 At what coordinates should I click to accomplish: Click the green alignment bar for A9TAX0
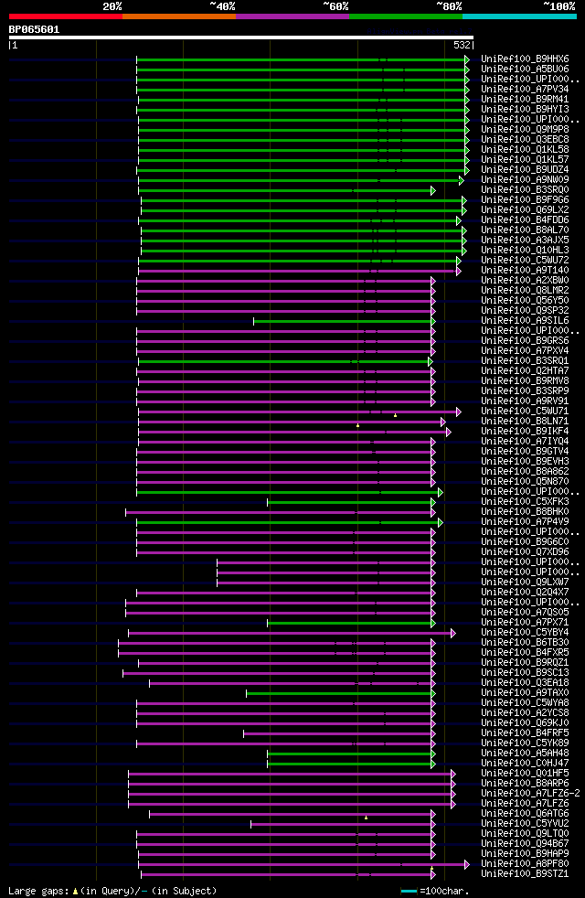(340, 693)
